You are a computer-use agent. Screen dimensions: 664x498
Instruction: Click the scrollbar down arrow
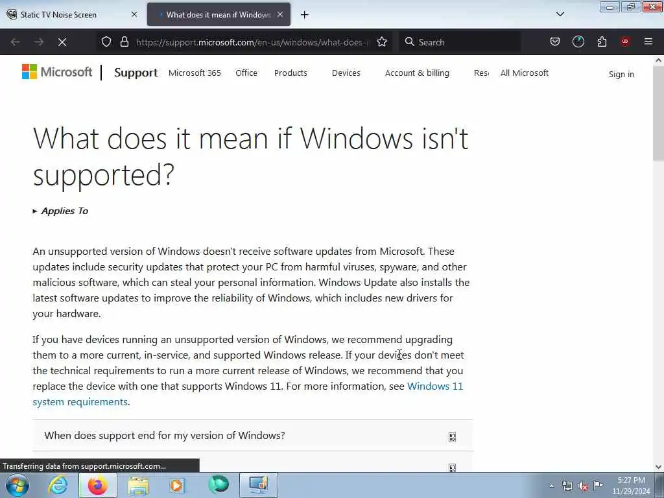click(659, 467)
